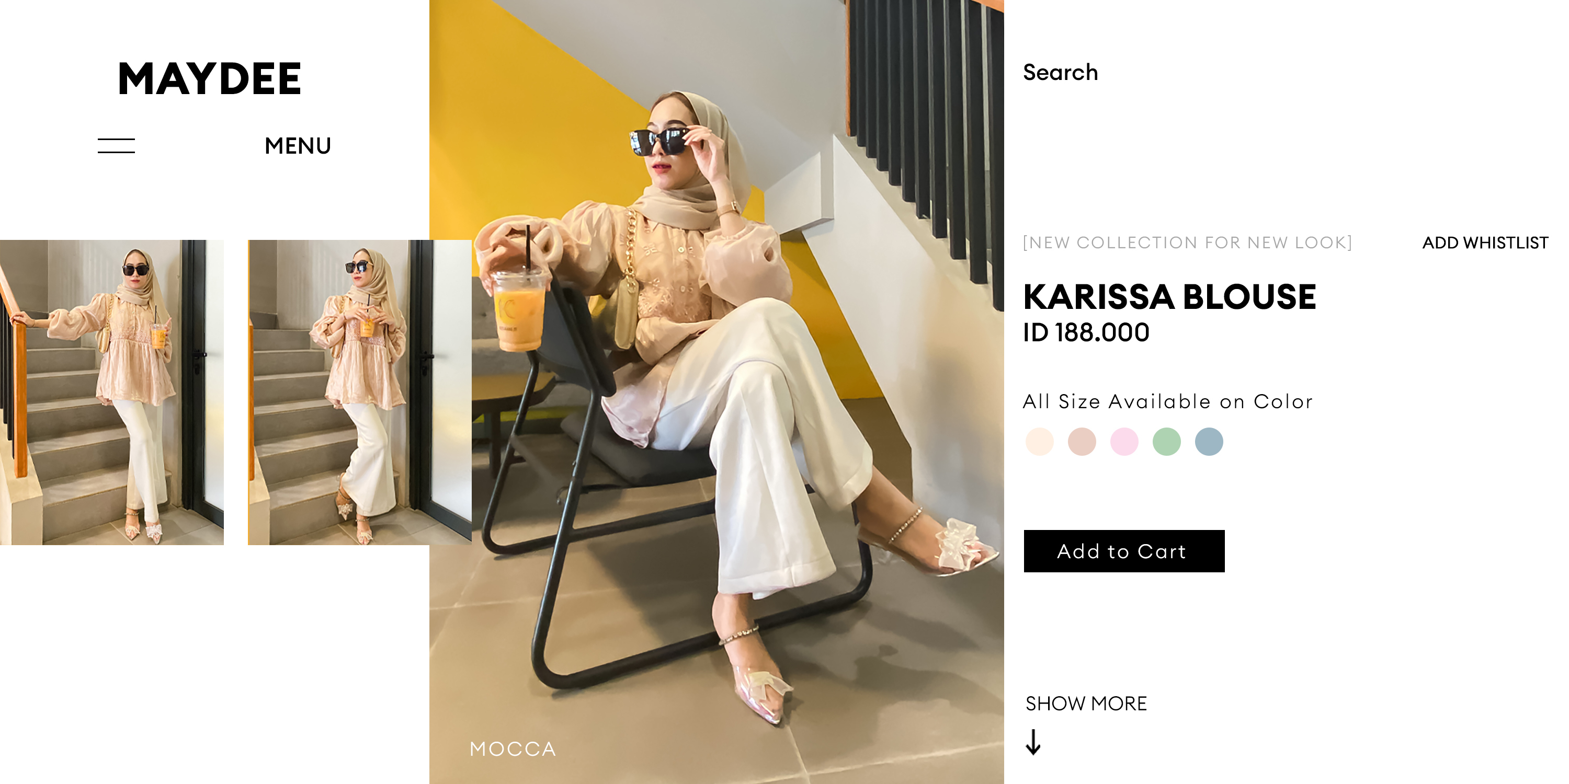Select the cream color swatch
The width and height of the screenshot is (1569, 784).
(x=1039, y=441)
